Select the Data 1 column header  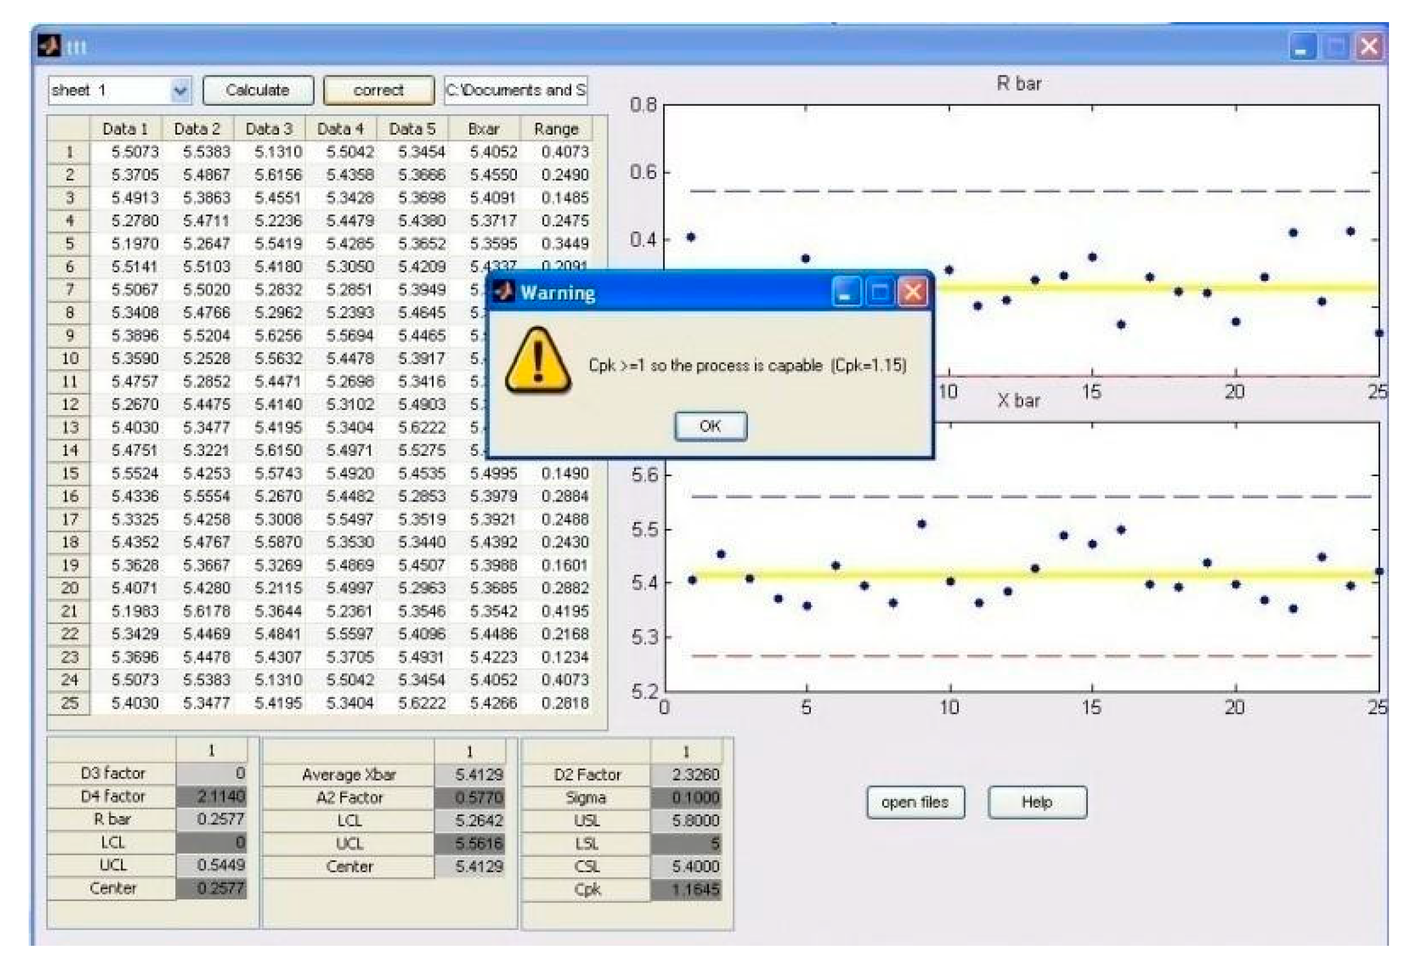[125, 129]
